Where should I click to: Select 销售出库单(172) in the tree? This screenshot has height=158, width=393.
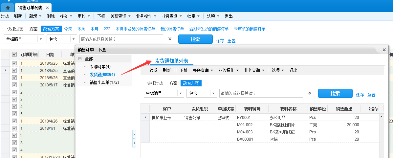(104, 82)
